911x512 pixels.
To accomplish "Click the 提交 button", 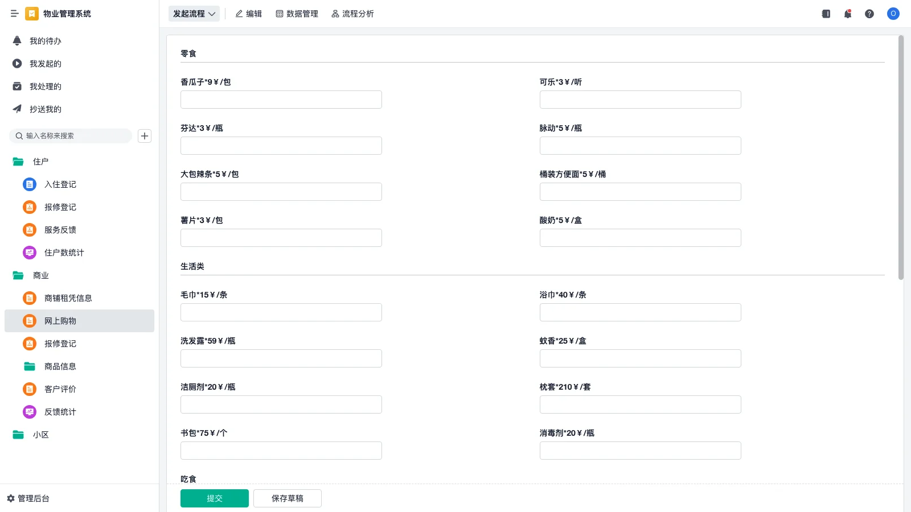I will (214, 498).
